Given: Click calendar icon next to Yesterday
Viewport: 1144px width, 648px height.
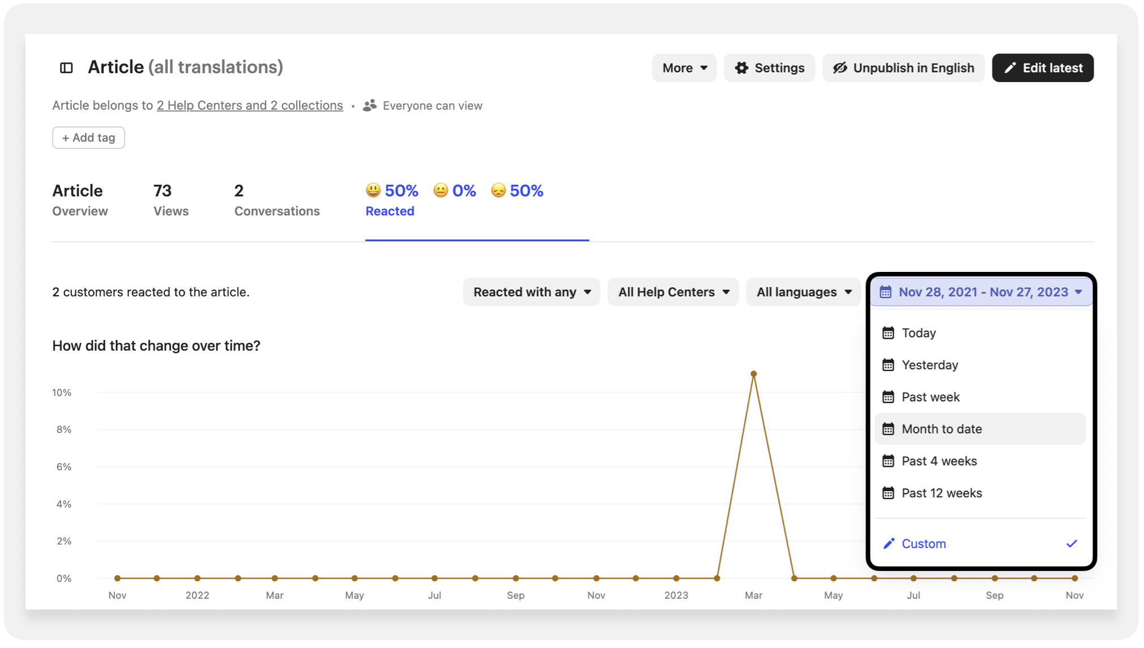Looking at the screenshot, I should point(888,365).
